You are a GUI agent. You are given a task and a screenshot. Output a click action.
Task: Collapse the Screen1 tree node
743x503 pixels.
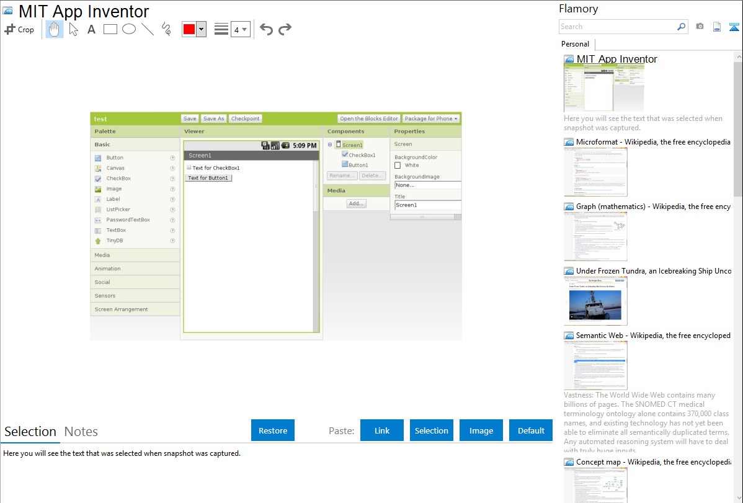(x=330, y=145)
